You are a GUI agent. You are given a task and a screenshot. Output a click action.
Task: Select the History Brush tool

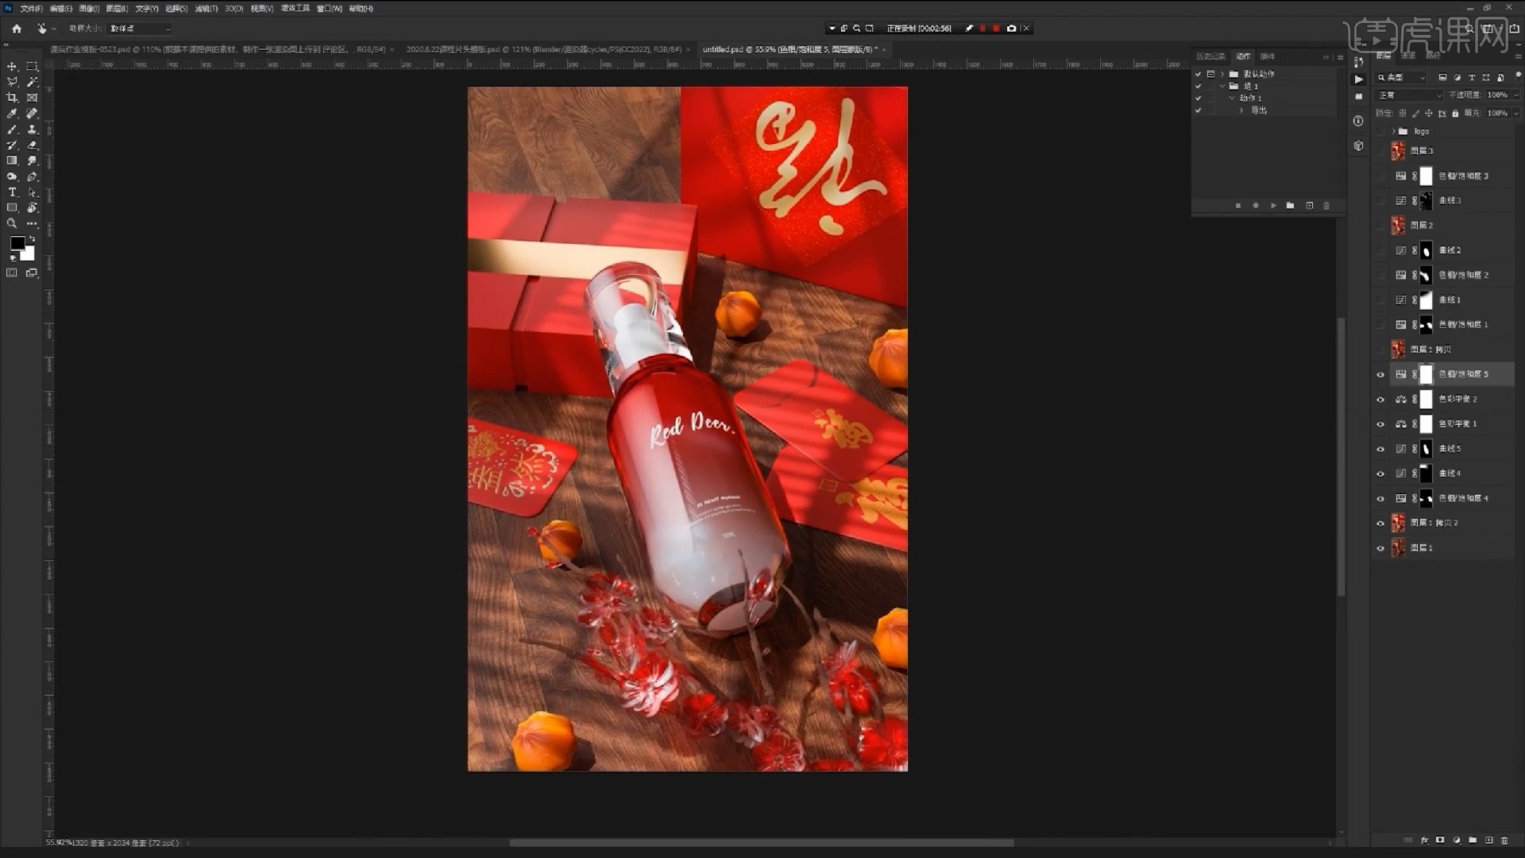tap(12, 145)
